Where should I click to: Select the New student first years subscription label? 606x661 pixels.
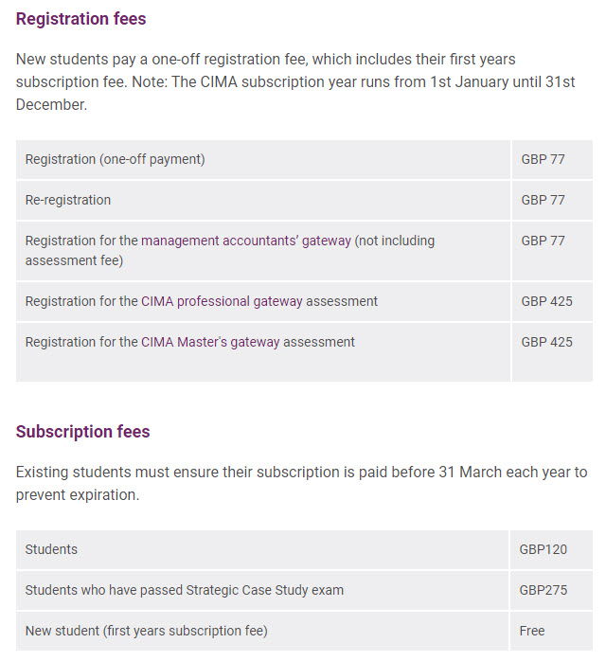pos(147,631)
